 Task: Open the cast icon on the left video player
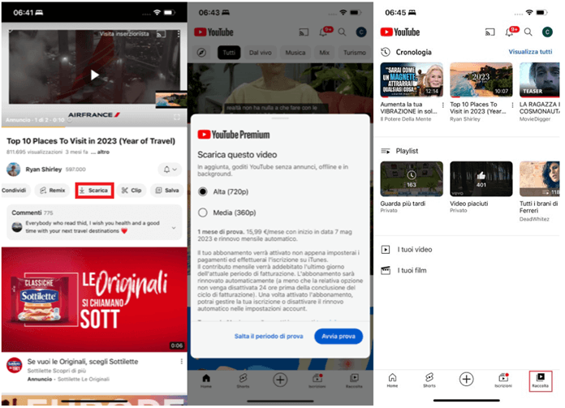[161, 34]
